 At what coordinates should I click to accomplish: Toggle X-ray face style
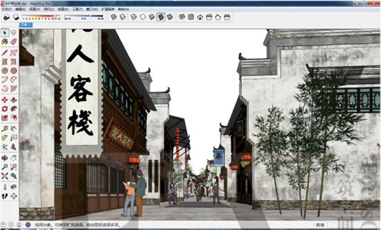point(114,17)
